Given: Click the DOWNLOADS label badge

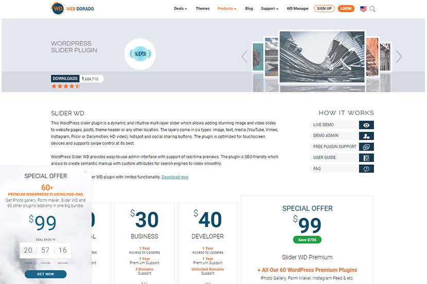Looking at the screenshot, I should point(65,79).
